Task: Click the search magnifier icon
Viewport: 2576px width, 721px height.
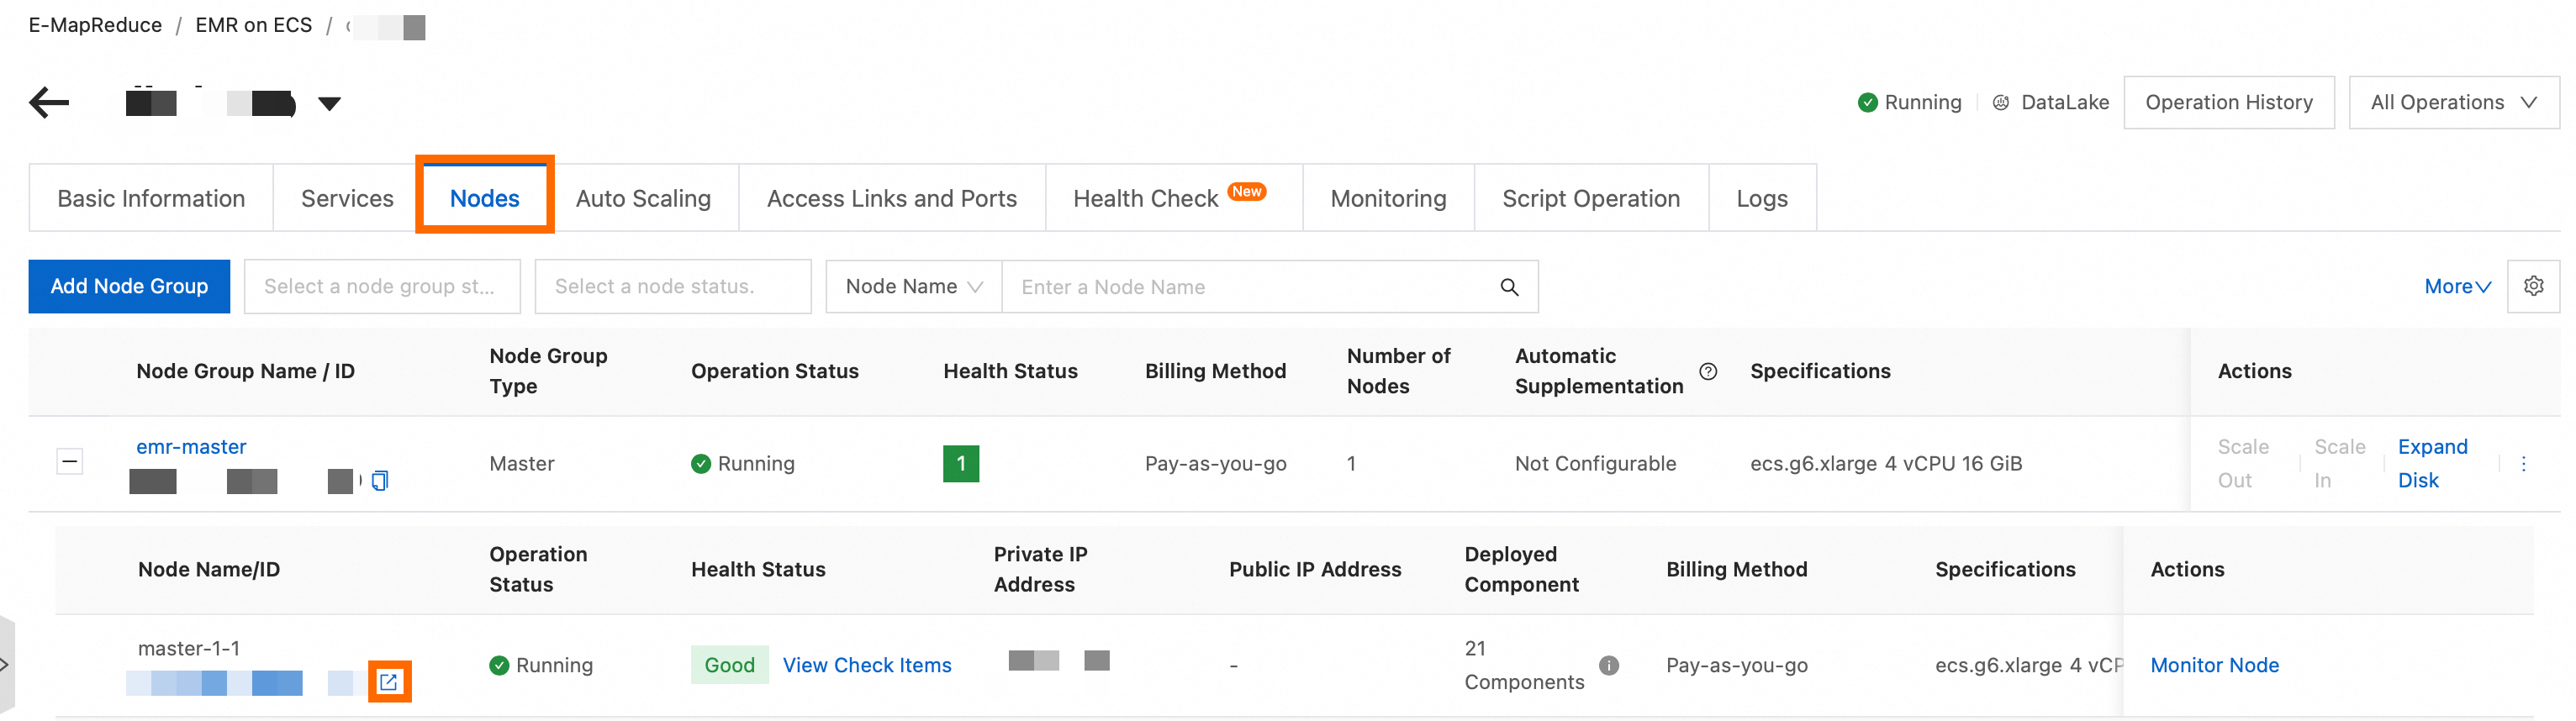Action: pos(1509,287)
